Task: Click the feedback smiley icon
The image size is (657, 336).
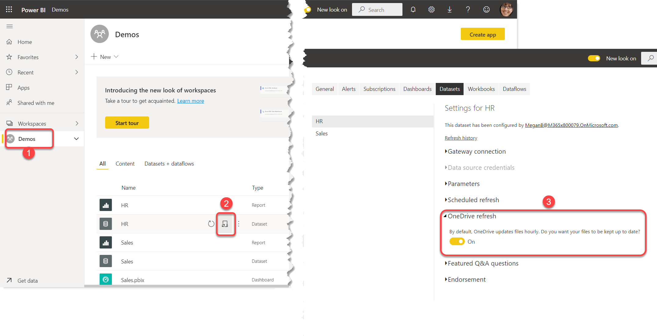Action: (x=486, y=9)
